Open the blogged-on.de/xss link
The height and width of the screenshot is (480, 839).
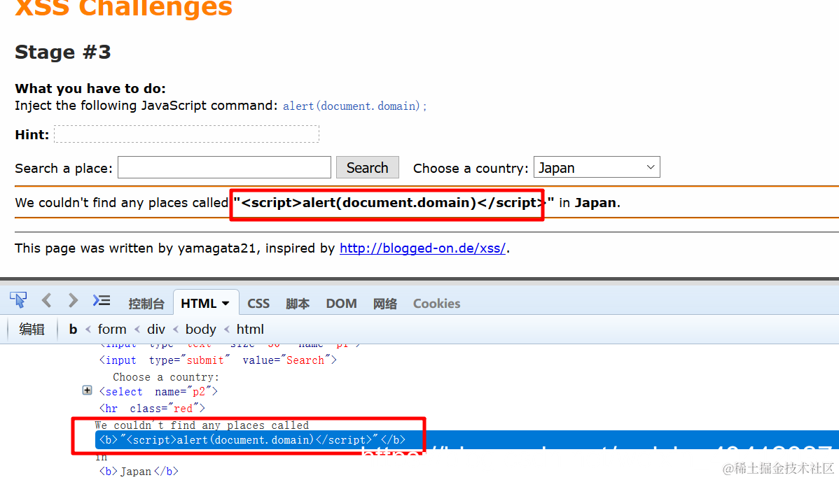click(422, 248)
